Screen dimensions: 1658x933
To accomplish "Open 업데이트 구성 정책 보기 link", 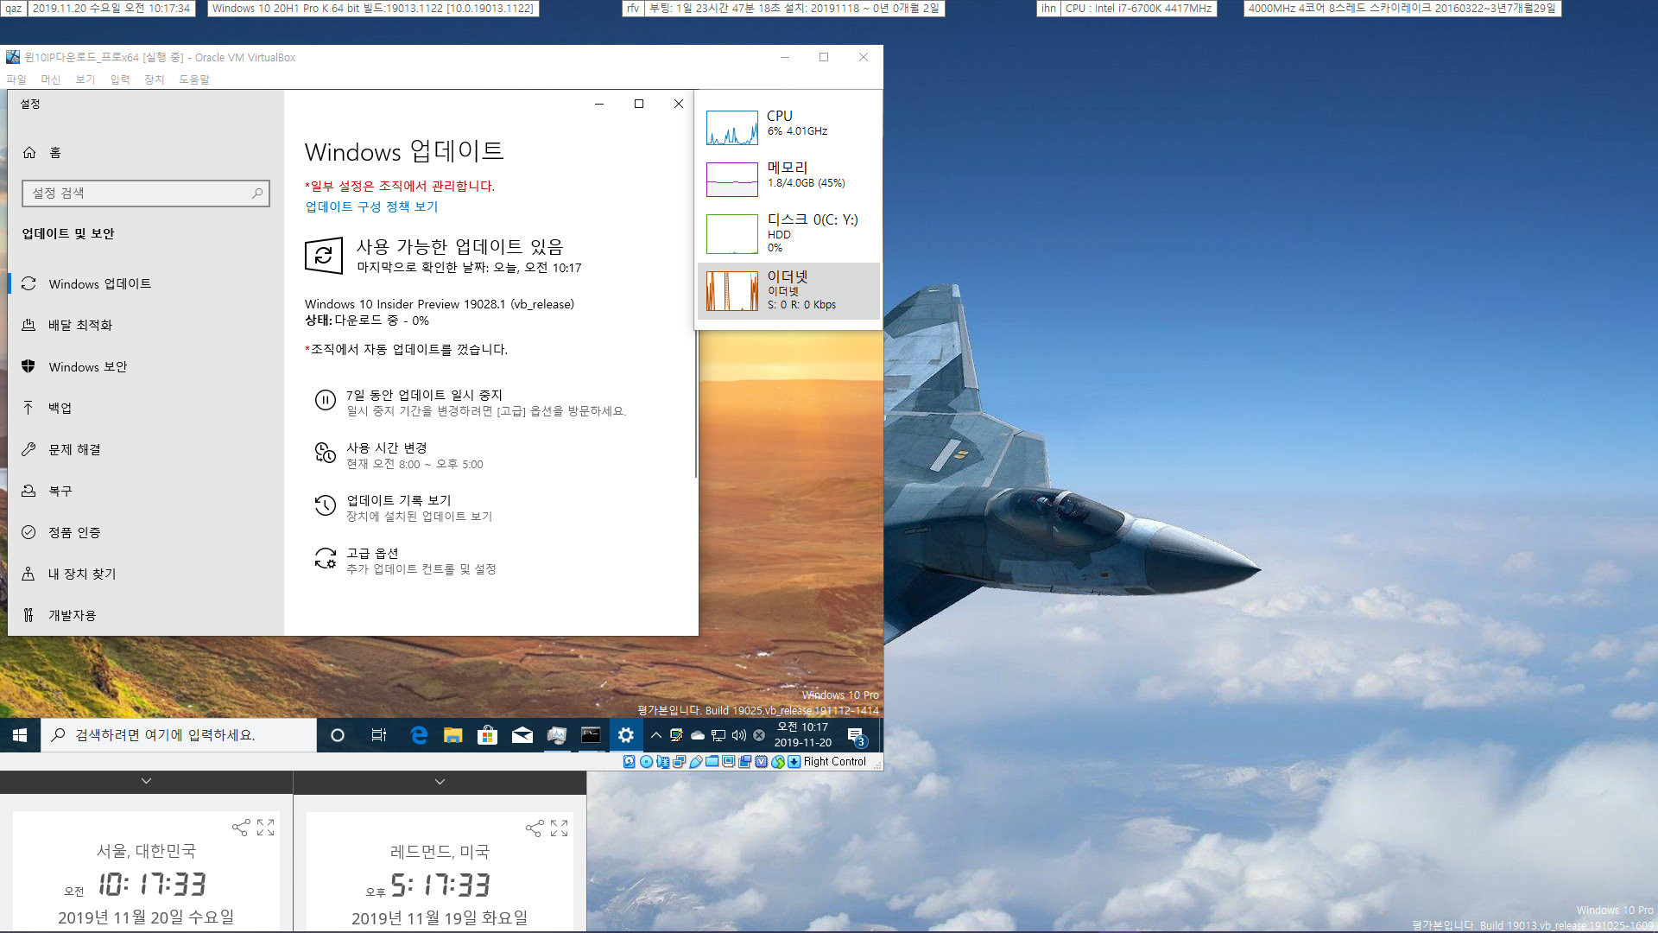I will click(371, 206).
